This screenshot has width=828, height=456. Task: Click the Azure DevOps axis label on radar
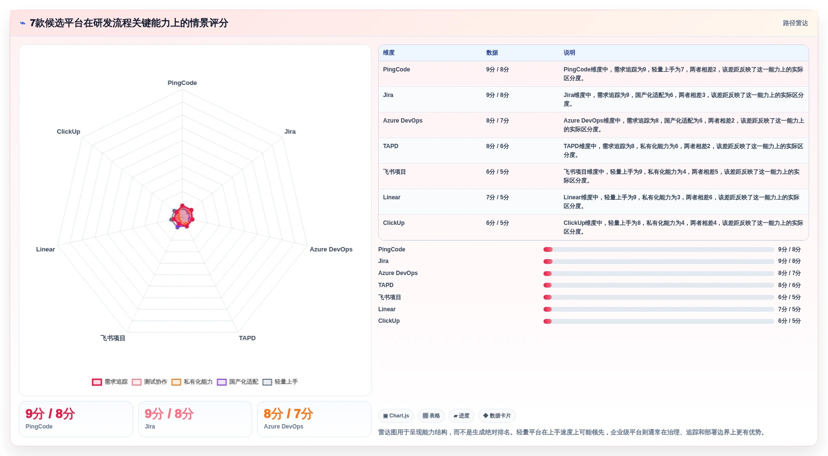[331, 249]
